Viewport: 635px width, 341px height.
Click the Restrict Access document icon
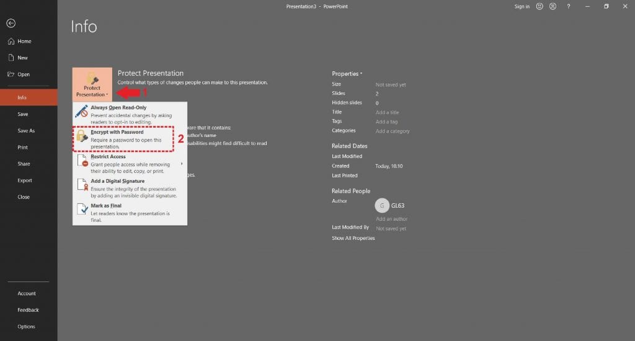82,161
